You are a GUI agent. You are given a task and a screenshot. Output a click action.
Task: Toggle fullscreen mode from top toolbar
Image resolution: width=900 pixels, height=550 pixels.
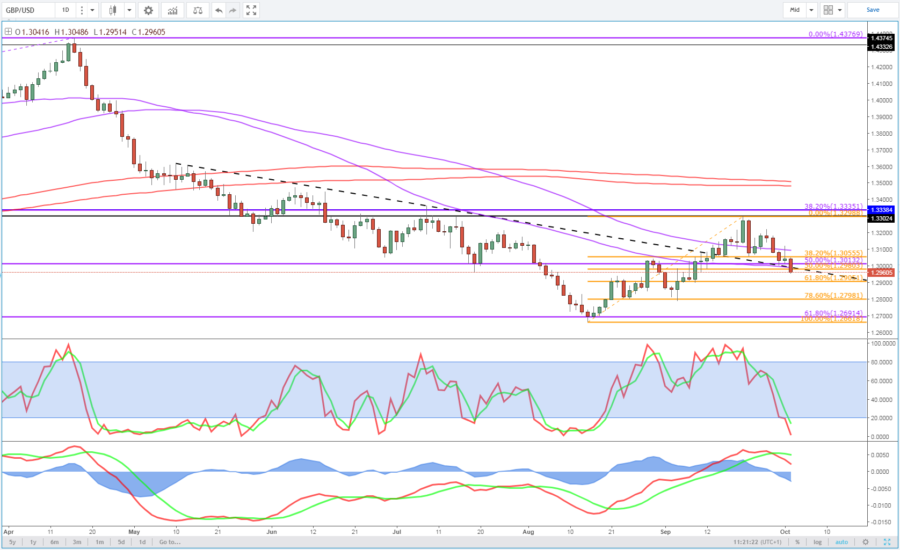click(251, 10)
